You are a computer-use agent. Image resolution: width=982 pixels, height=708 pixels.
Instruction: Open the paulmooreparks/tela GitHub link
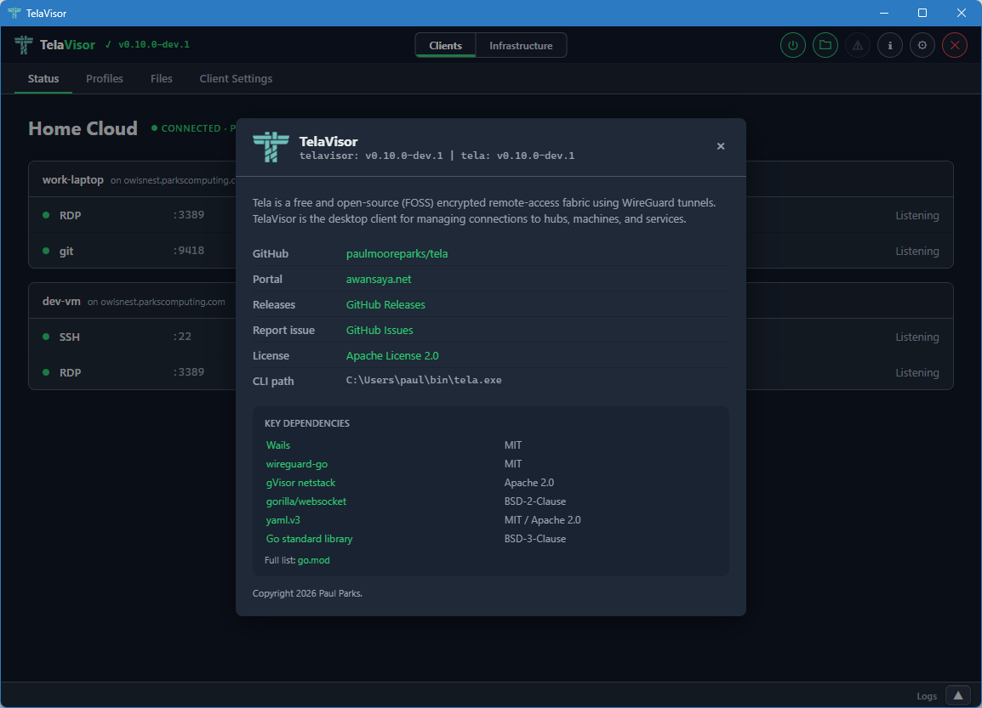click(397, 254)
